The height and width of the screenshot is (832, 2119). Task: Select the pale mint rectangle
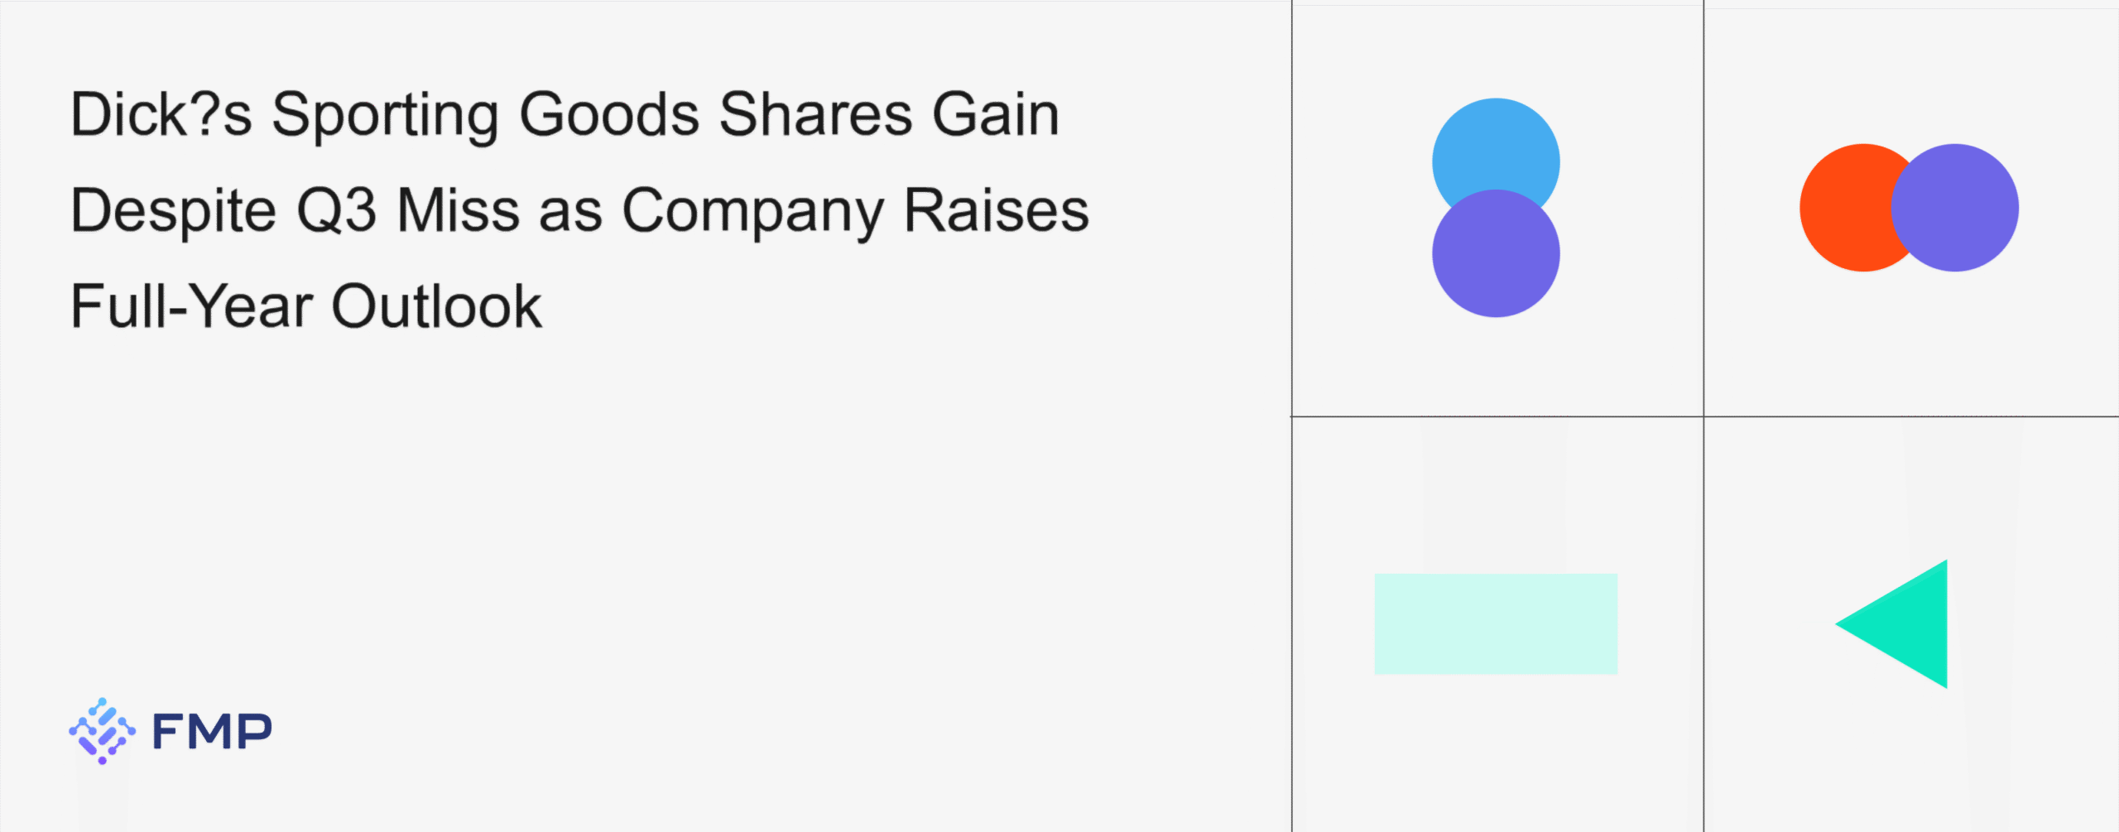point(1496,623)
